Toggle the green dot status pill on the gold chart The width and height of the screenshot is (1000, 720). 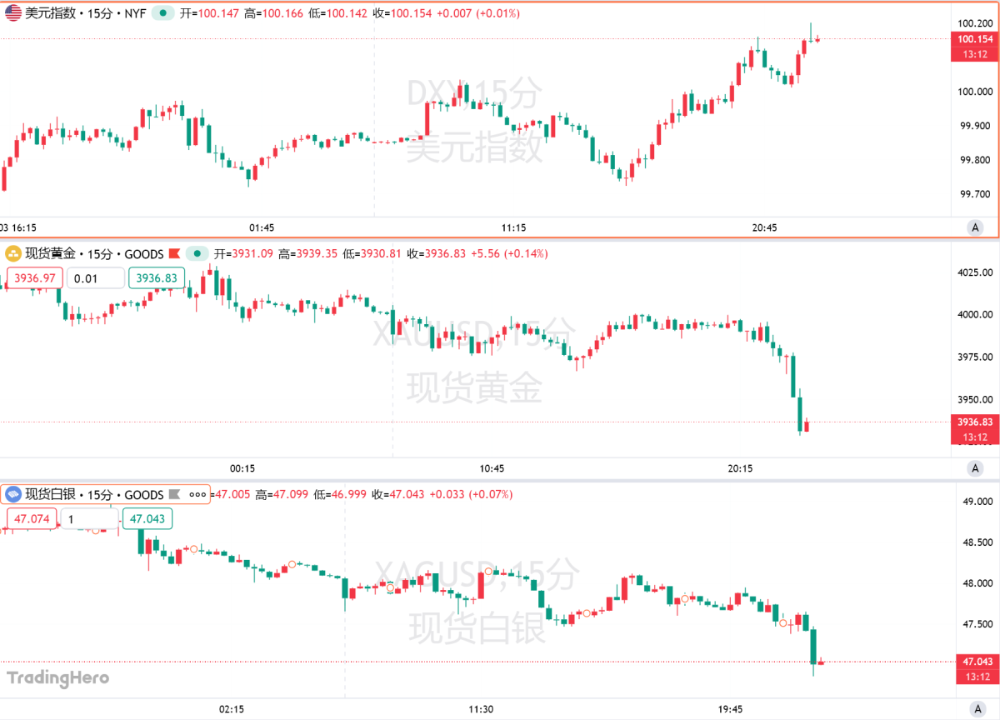[198, 253]
